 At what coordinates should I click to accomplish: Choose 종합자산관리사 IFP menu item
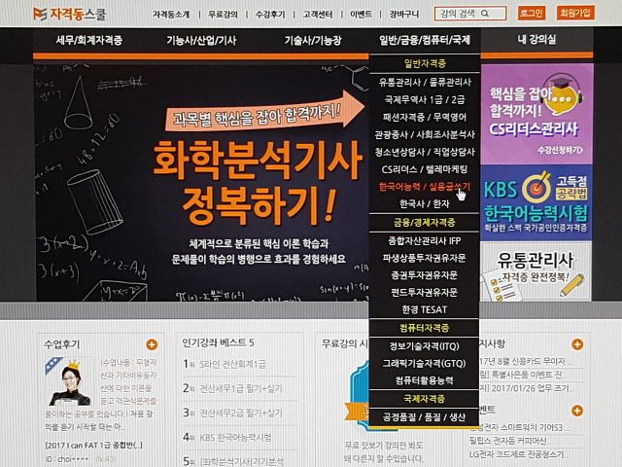tap(425, 240)
